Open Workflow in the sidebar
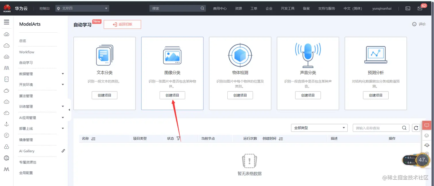434x186 pixels. click(x=27, y=52)
